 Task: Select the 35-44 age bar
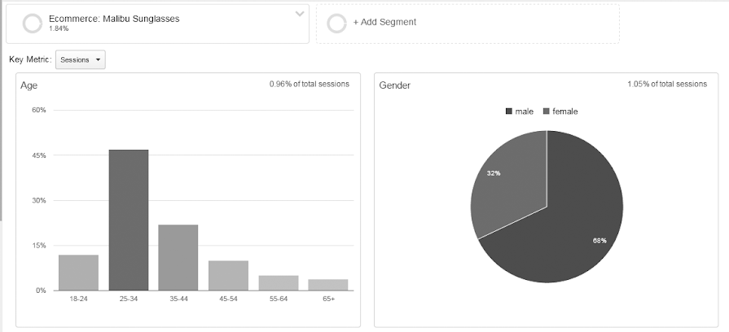point(178,257)
